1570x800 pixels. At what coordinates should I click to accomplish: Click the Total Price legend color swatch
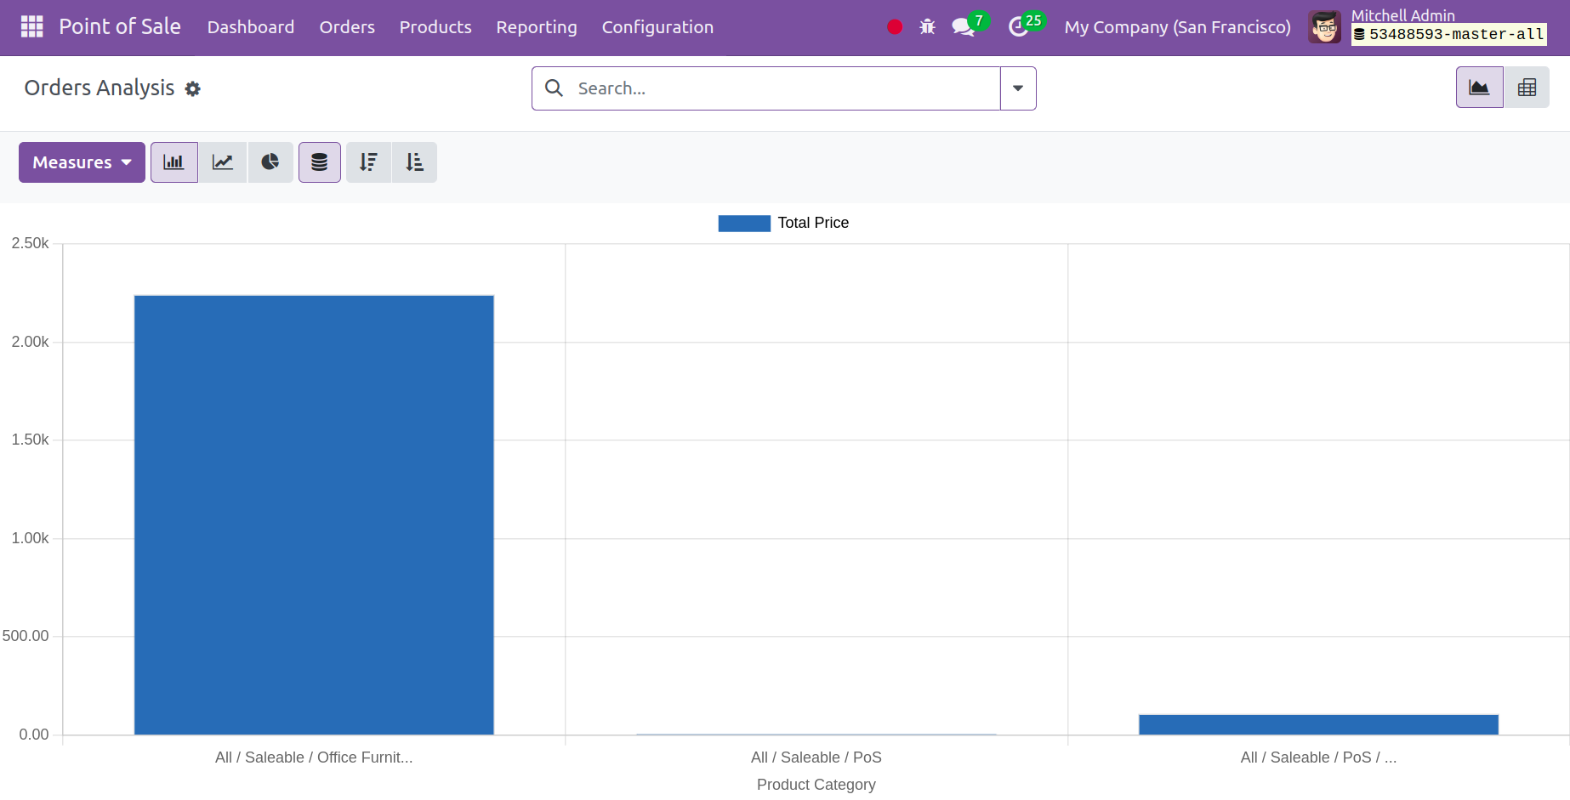tap(744, 223)
